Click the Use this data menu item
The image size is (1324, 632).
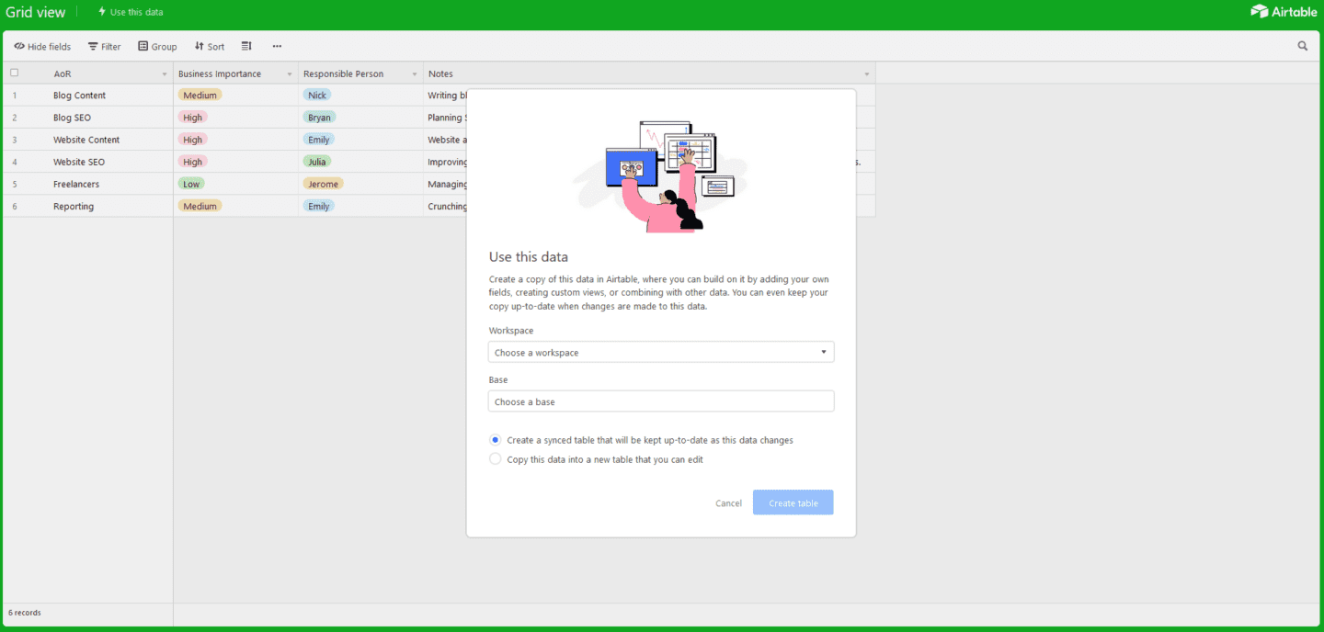pos(130,12)
